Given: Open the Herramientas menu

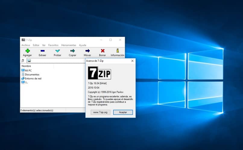Looking at the screenshot, I should click(x=69, y=45).
